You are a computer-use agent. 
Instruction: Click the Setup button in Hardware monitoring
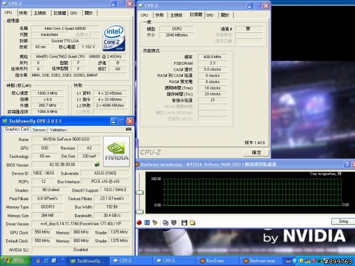click(343, 221)
